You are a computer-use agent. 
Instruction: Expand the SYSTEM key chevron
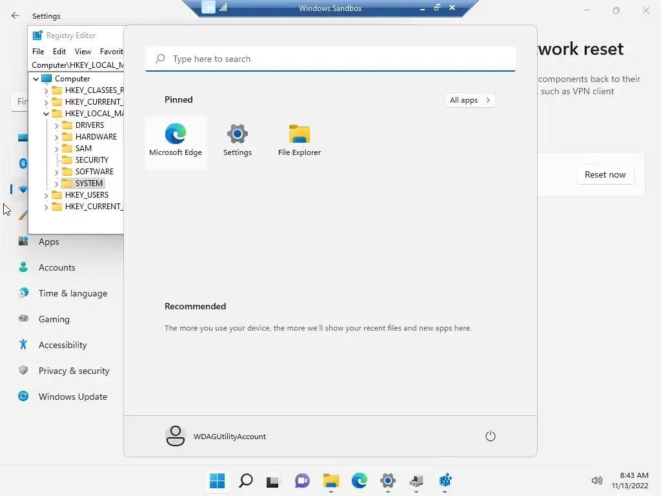click(57, 184)
